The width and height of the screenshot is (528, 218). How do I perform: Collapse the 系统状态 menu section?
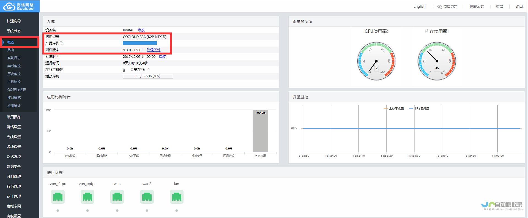(x=14, y=31)
